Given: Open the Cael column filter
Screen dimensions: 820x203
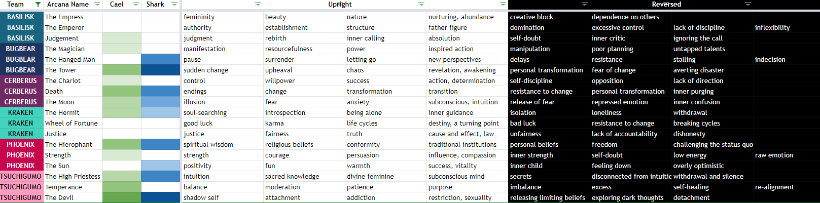Looking at the screenshot, I should 136,5.
